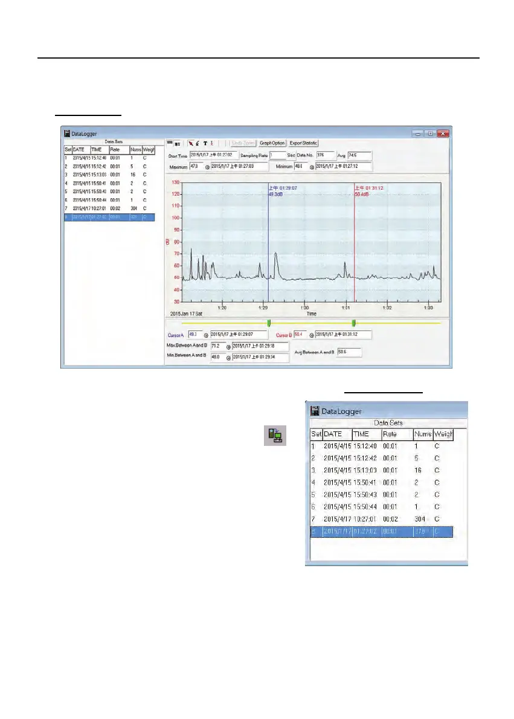Viewport: 514px width, 719px height.
Task: Click the Export Statistic button
Action: point(303,143)
